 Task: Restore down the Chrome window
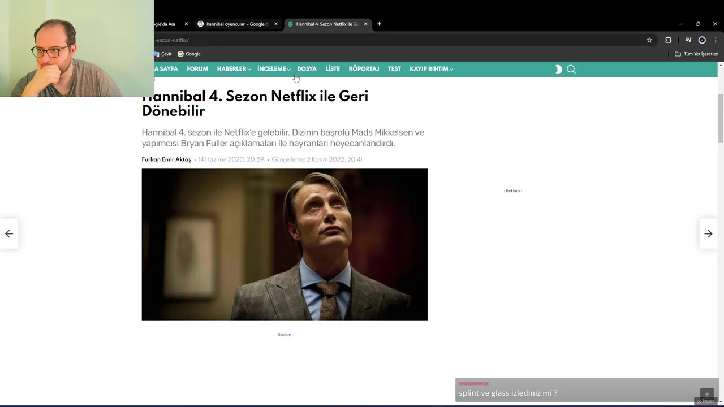click(698, 24)
